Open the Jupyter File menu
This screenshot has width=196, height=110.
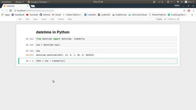(20, 19)
